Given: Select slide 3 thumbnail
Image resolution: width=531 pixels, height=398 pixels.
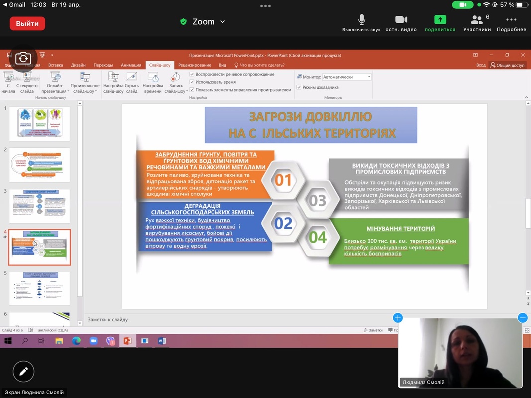Looking at the screenshot, I should coord(40,206).
